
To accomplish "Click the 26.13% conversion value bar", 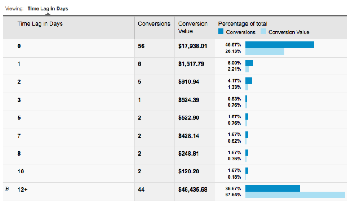I will pos(264,51).
